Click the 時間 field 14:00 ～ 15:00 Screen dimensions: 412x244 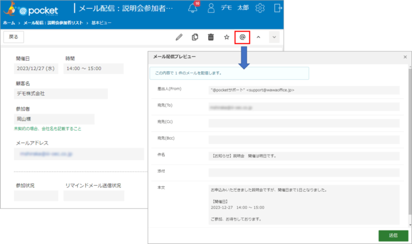[x=93, y=69]
